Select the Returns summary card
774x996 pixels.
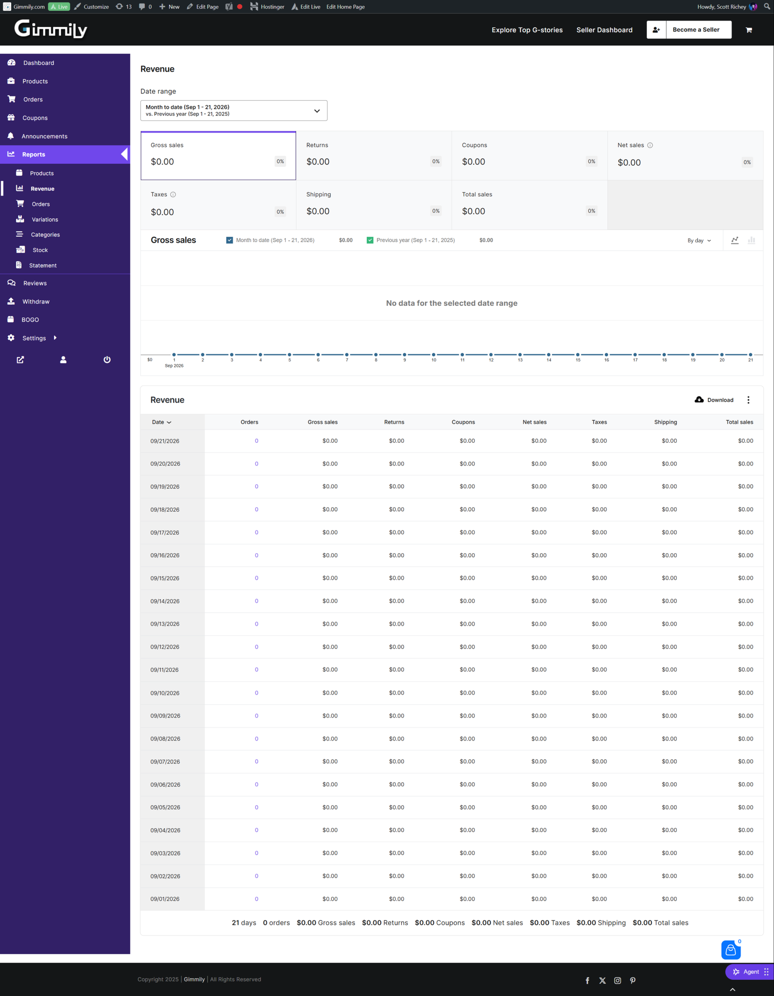click(x=374, y=155)
